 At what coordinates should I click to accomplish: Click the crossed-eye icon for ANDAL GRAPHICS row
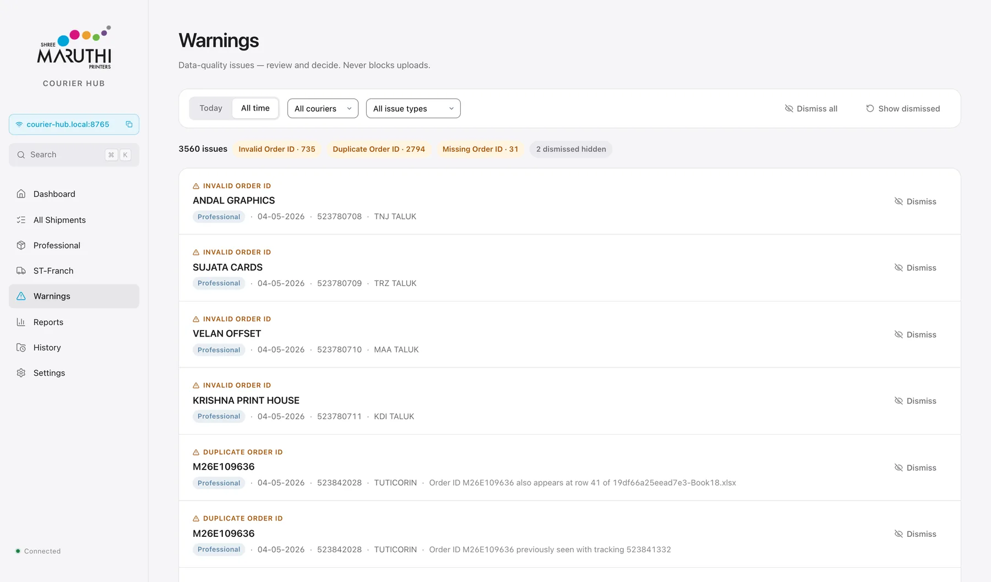[x=899, y=201]
